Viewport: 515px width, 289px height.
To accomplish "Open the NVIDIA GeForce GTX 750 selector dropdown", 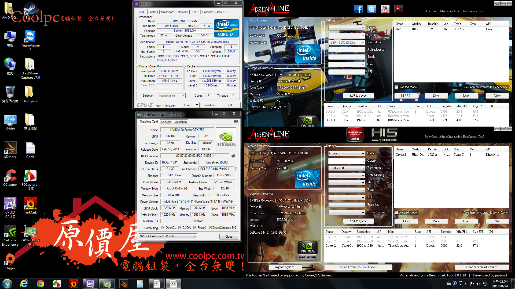I will click(195, 236).
